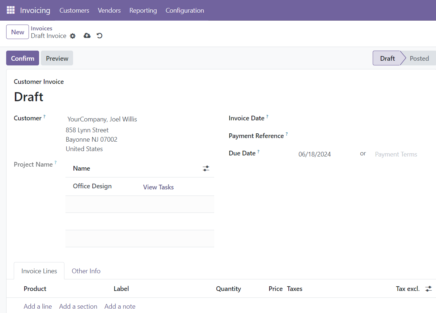Screen dimensions: 436x313
Task: Preview the invoice
Action: 57,58
